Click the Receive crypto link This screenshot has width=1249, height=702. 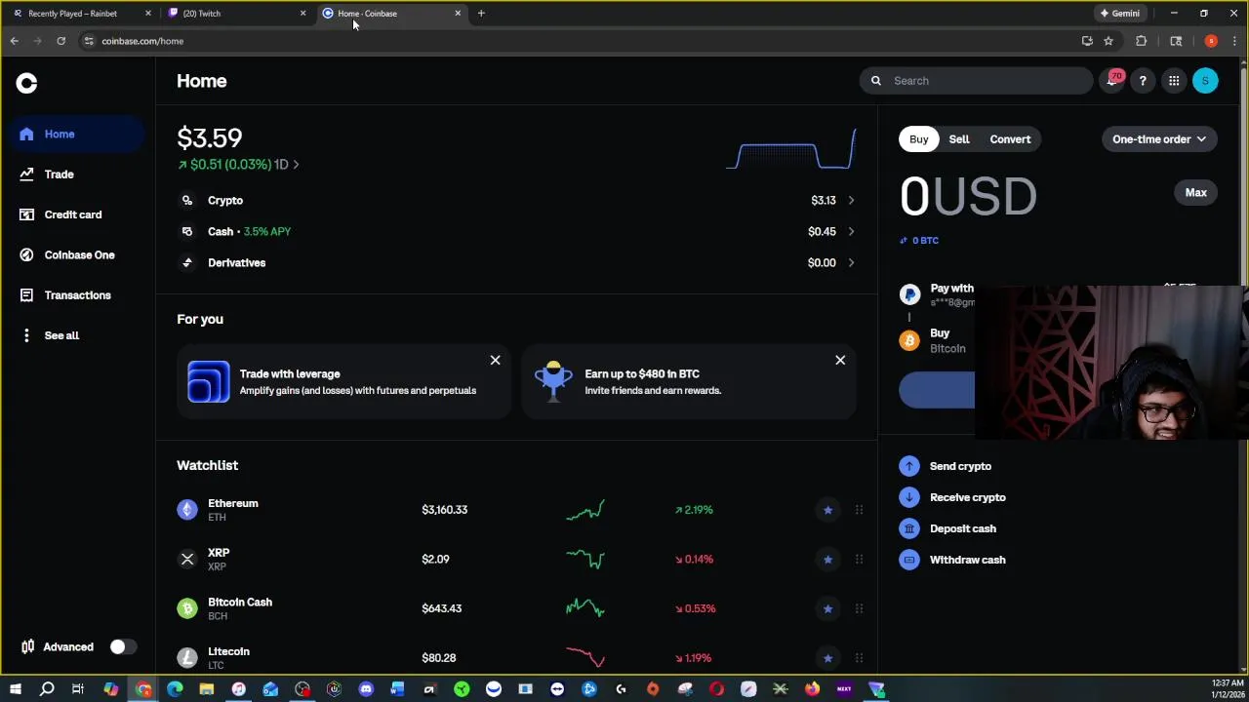click(967, 497)
